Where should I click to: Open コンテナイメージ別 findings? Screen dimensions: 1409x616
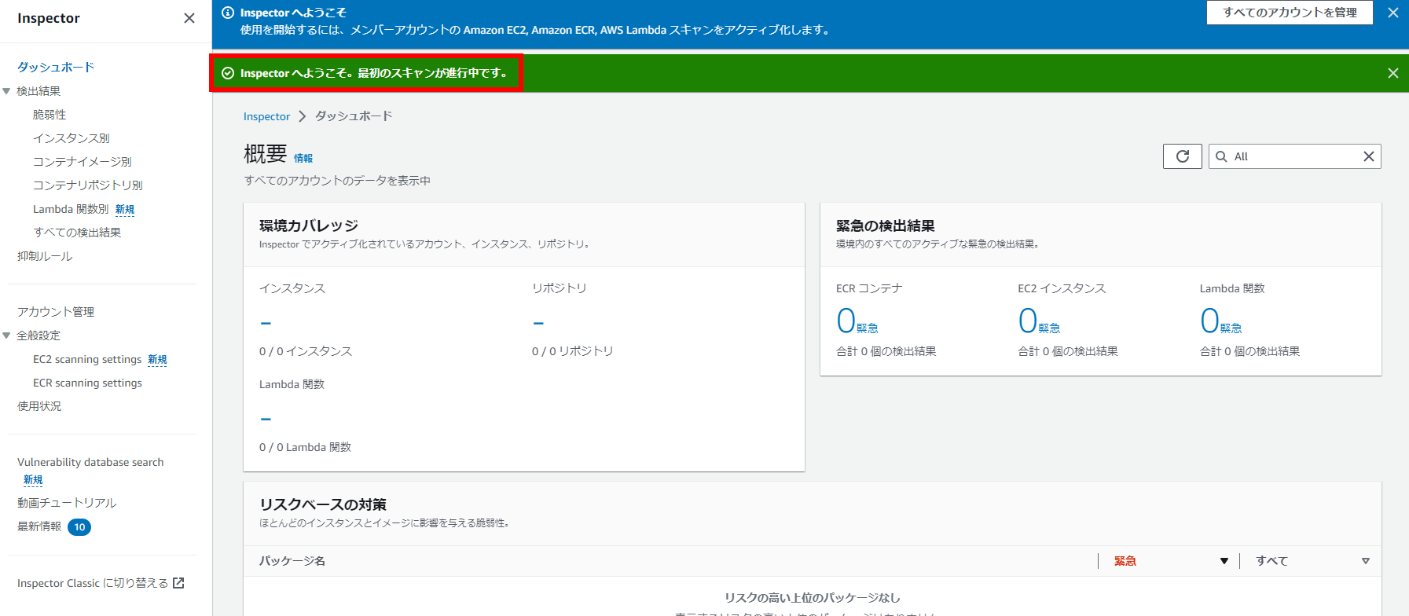pyautogui.click(x=83, y=162)
